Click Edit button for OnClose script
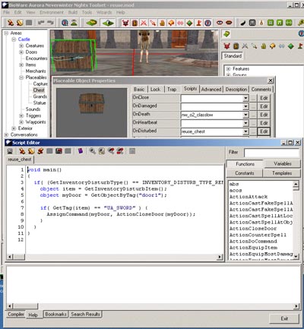 (x=264, y=98)
